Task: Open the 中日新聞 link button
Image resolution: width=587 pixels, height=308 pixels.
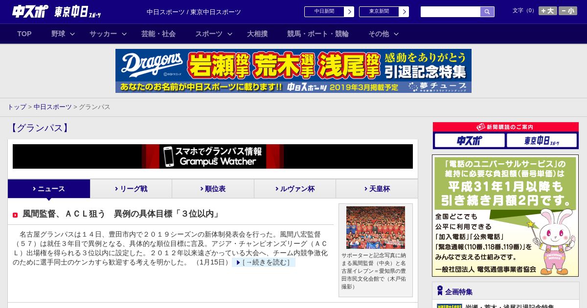Action: pos(324,12)
